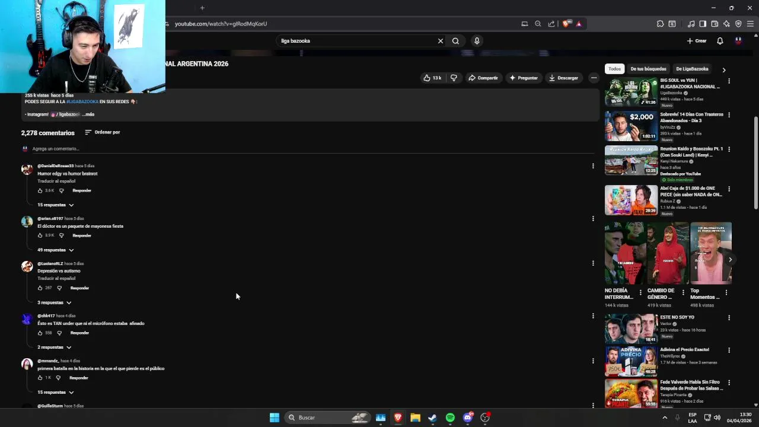This screenshot has width=759, height=427.
Task: Select the 'De LigaBazooka' chip
Action: pos(692,69)
